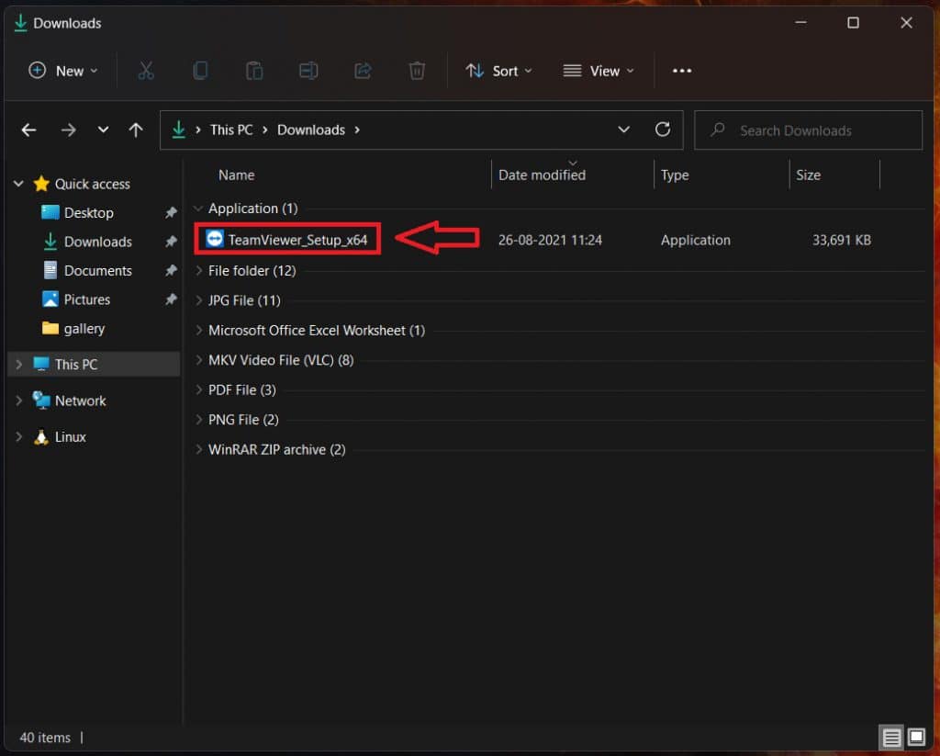Screen dimensions: 940x756
Task: Go up one folder level arrow
Action: pyautogui.click(x=136, y=130)
